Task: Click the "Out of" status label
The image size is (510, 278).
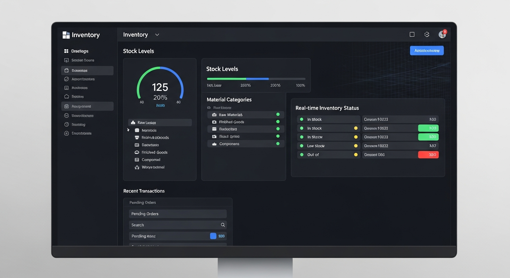Action: [x=313, y=155]
